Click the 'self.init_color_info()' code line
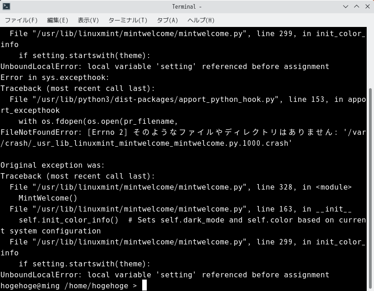374x291 pixels. pyautogui.click(x=192, y=220)
